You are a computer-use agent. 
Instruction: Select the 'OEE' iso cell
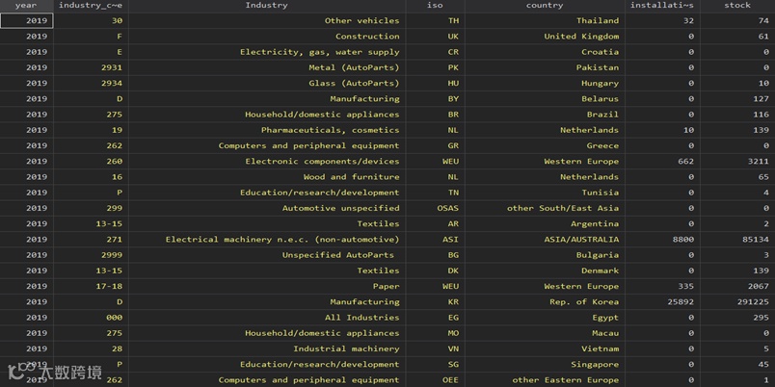click(435, 380)
